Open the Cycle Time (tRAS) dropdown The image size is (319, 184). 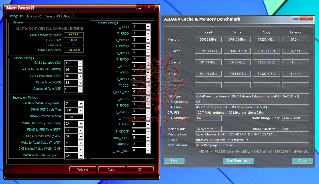point(80,83)
